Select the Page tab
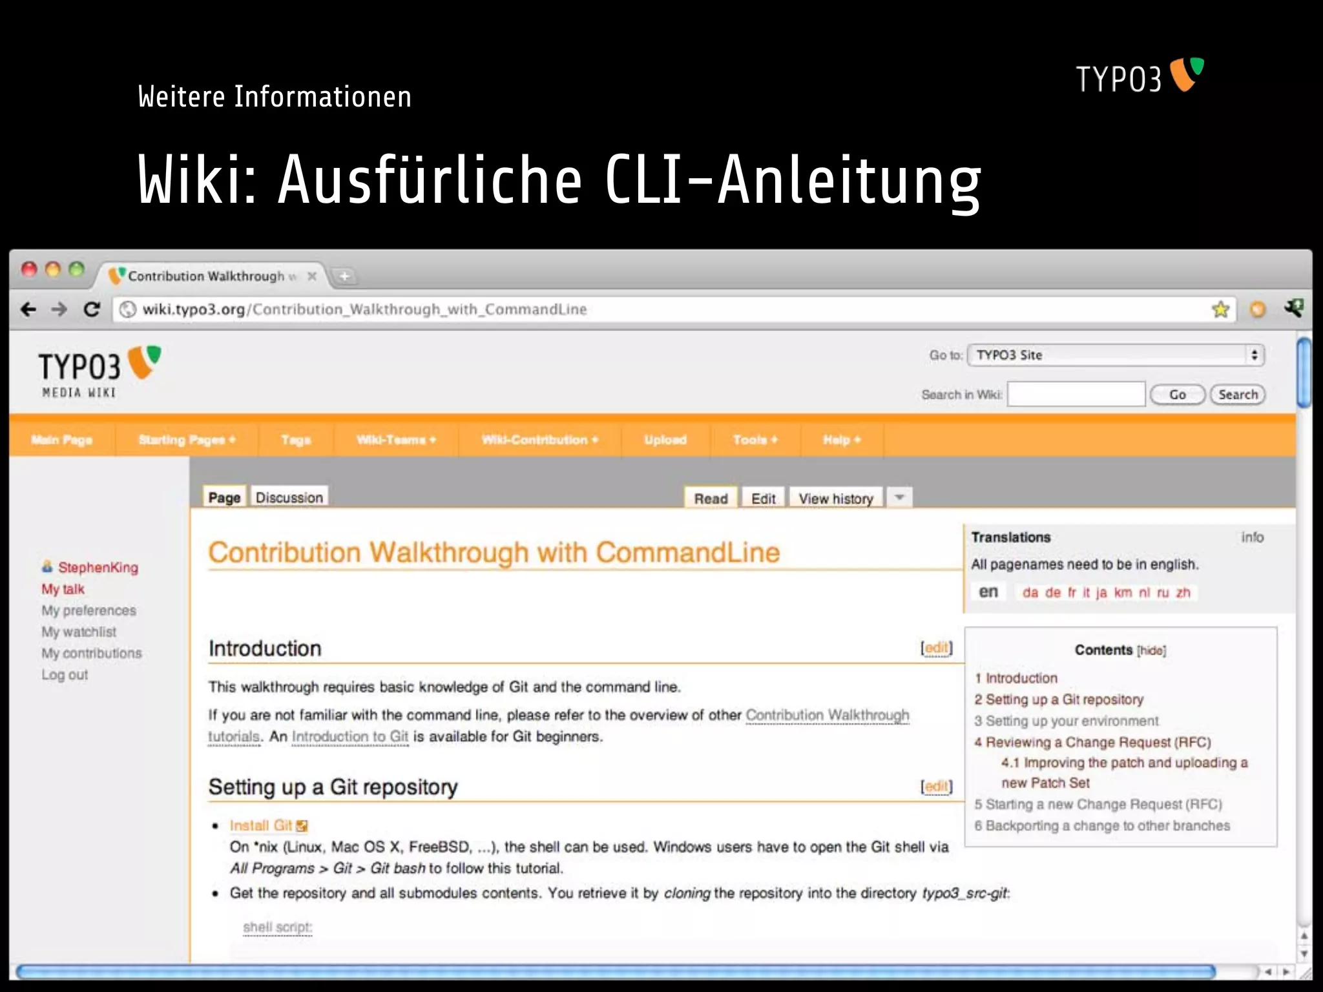The image size is (1323, 992). click(x=224, y=497)
